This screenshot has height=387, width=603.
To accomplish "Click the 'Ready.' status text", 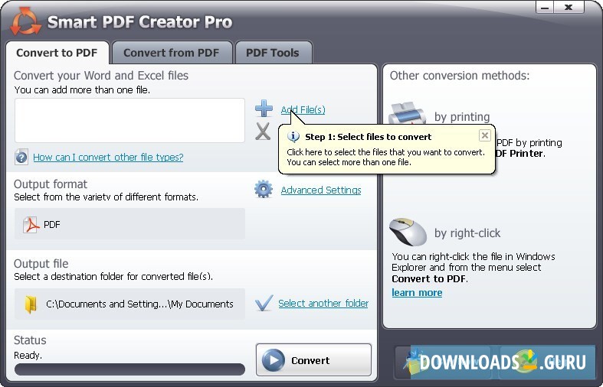I will point(28,356).
